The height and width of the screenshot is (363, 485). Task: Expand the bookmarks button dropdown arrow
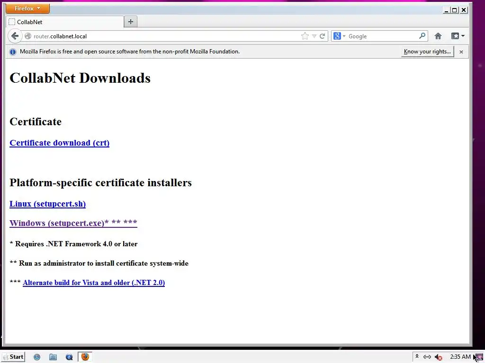[x=463, y=36]
